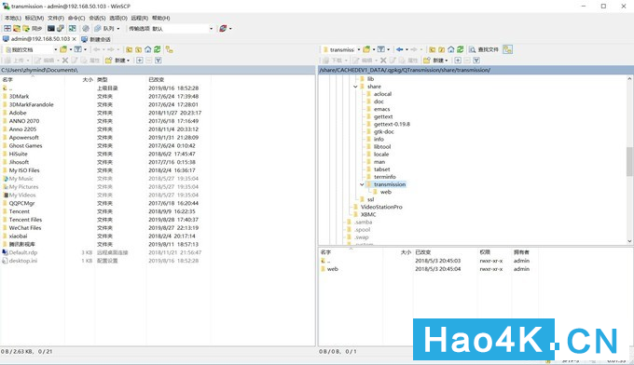This screenshot has width=634, height=365.
Task: Go to remote home directory icon
Action: pos(451,49)
